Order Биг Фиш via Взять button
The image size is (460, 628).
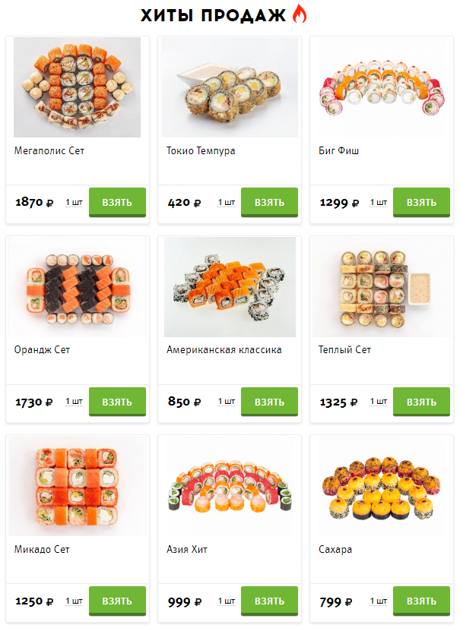(x=421, y=202)
